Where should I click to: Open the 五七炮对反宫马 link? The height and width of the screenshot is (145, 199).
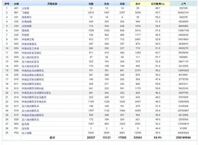pos(30,66)
